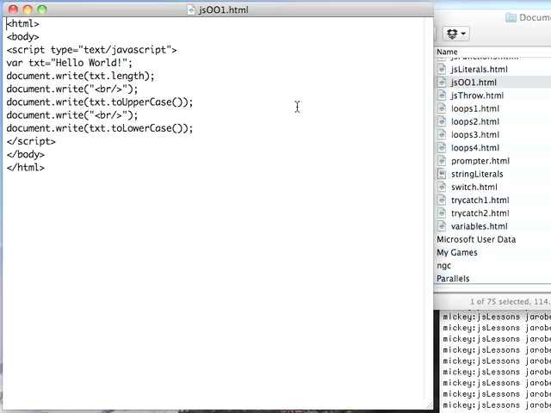Click the jsOO1.html title bar document icon
Viewport: 551px width, 413px height.
pos(191,9)
